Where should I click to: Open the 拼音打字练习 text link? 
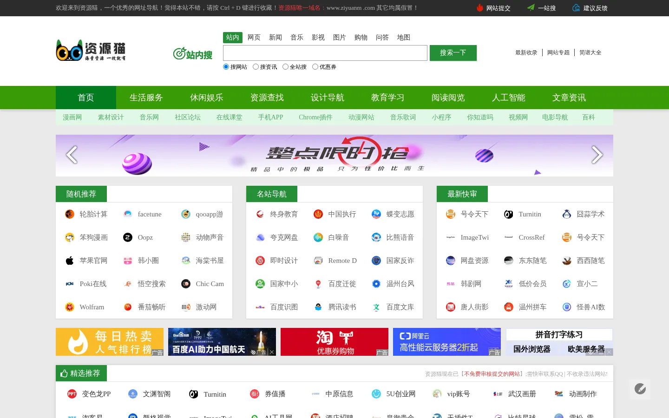pyautogui.click(x=559, y=335)
